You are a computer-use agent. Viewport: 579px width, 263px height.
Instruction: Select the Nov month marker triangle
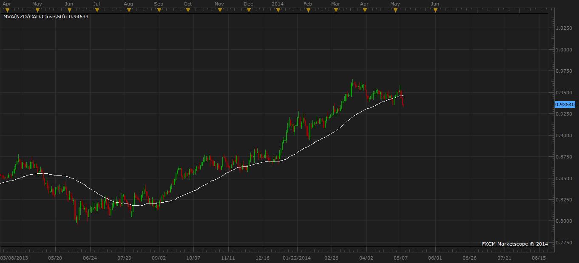pos(219,11)
